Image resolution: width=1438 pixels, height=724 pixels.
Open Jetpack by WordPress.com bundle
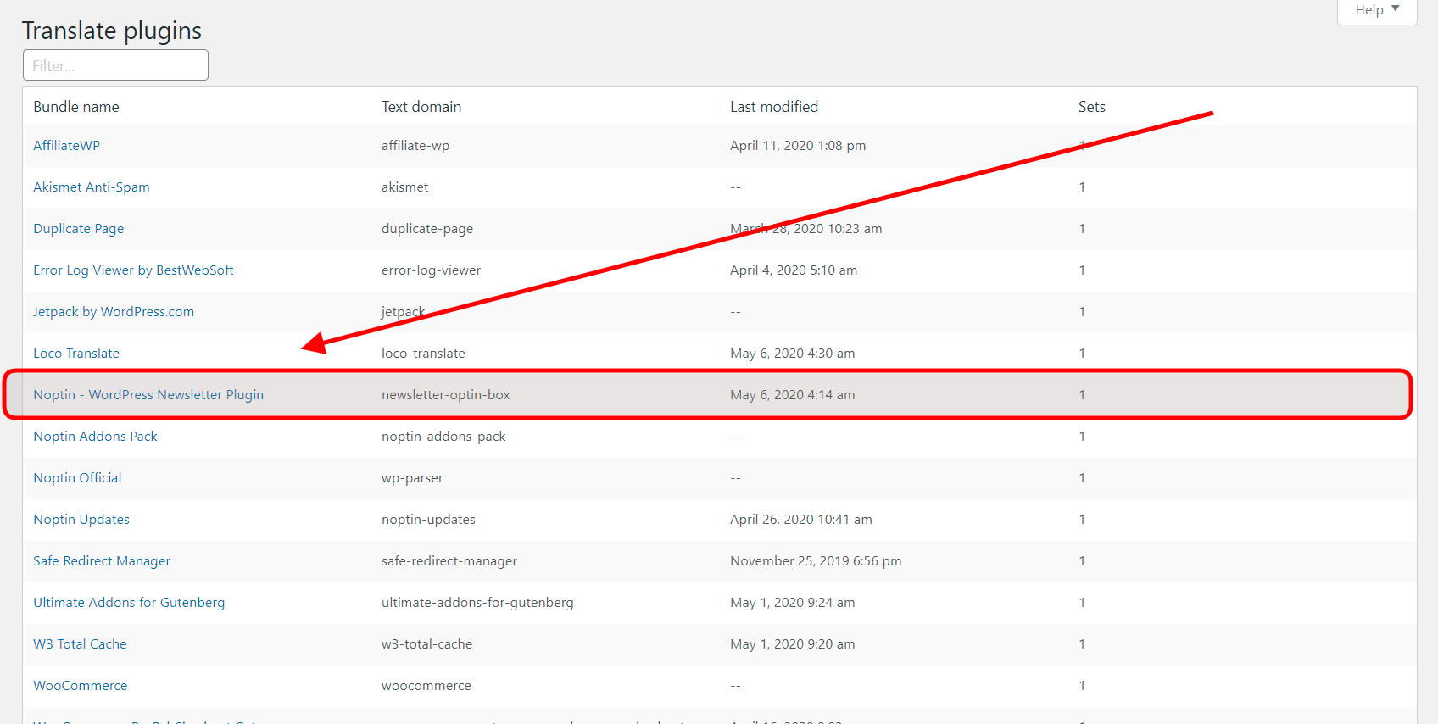coord(114,312)
